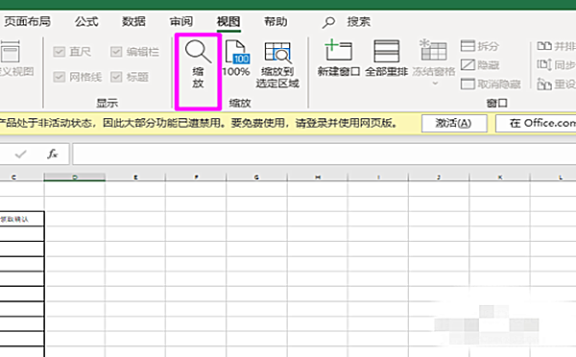Click Reset Window Position (重设) icon

[544, 84]
